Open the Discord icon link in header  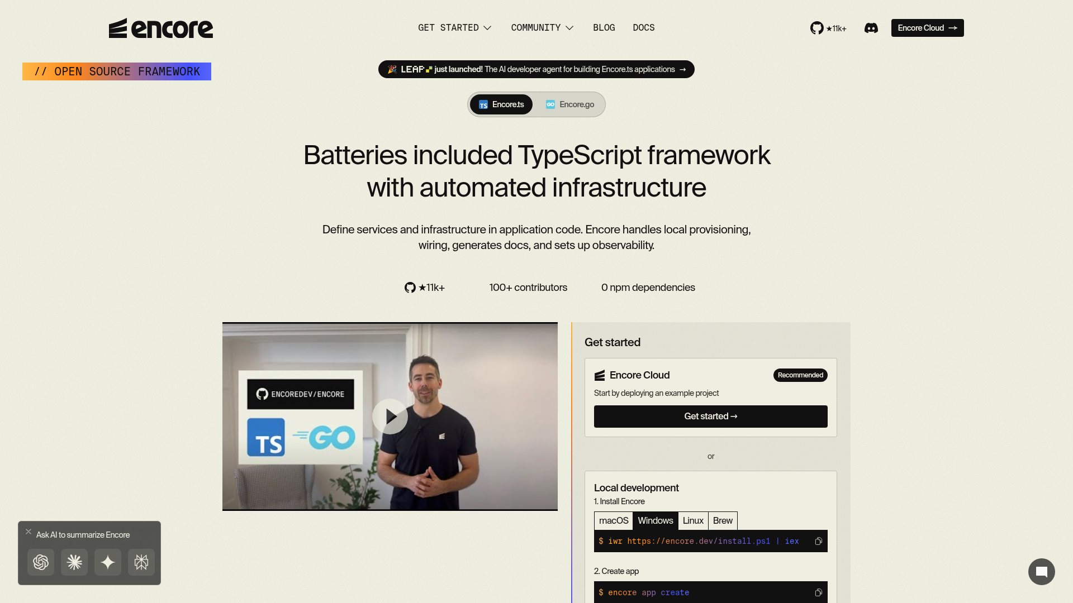pos(871,28)
